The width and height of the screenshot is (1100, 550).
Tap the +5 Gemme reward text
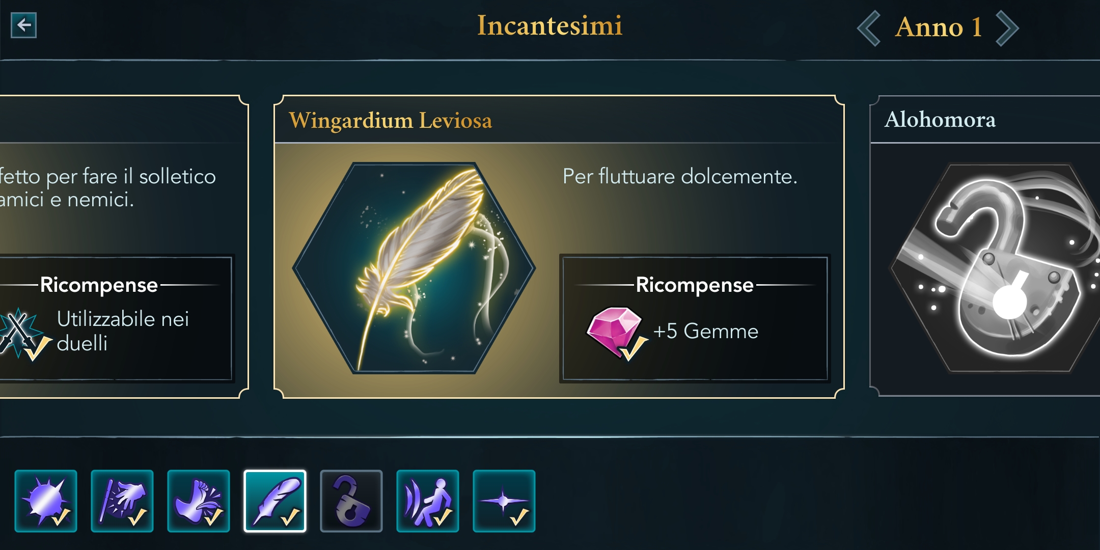[x=706, y=332]
